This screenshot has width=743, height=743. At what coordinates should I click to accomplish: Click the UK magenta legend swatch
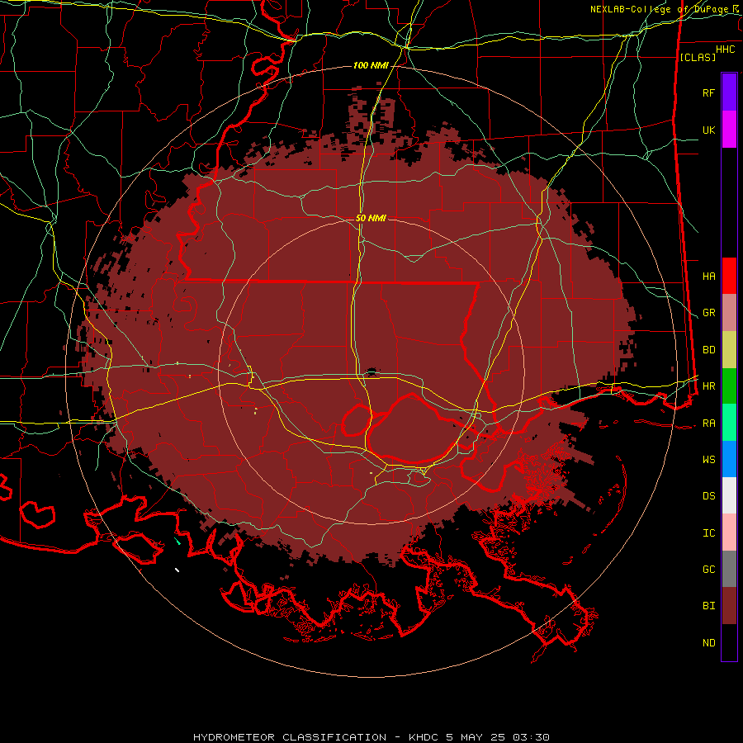click(729, 130)
